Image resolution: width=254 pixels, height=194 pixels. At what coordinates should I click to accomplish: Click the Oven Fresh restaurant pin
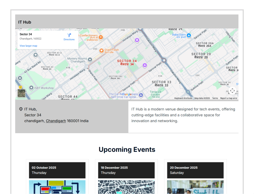(101, 50)
